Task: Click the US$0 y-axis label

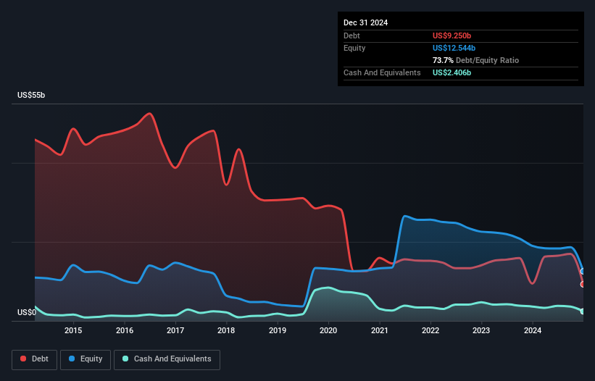Action: point(27,312)
